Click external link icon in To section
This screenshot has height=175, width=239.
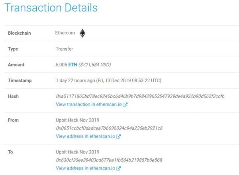point(118,168)
